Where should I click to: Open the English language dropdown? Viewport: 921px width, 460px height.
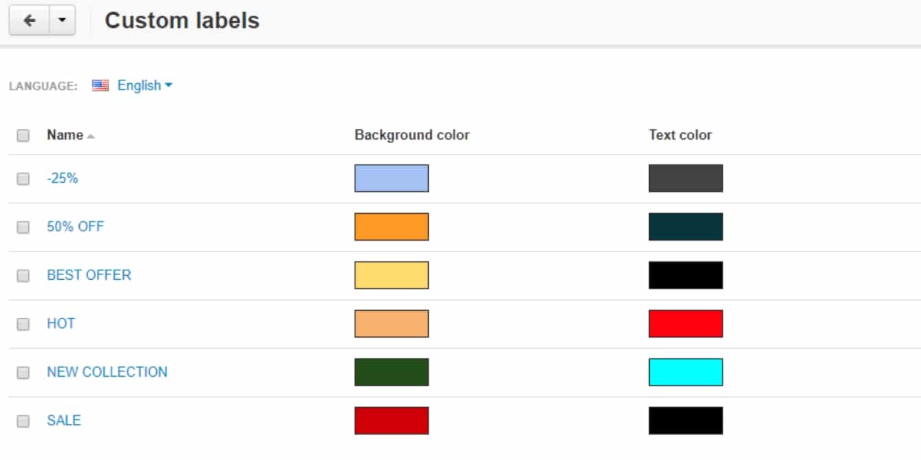(145, 85)
